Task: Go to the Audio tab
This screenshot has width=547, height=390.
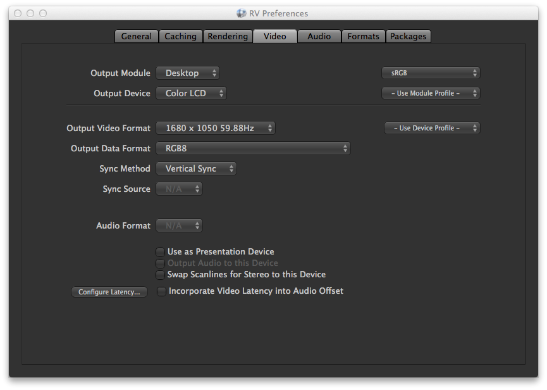Action: [319, 36]
